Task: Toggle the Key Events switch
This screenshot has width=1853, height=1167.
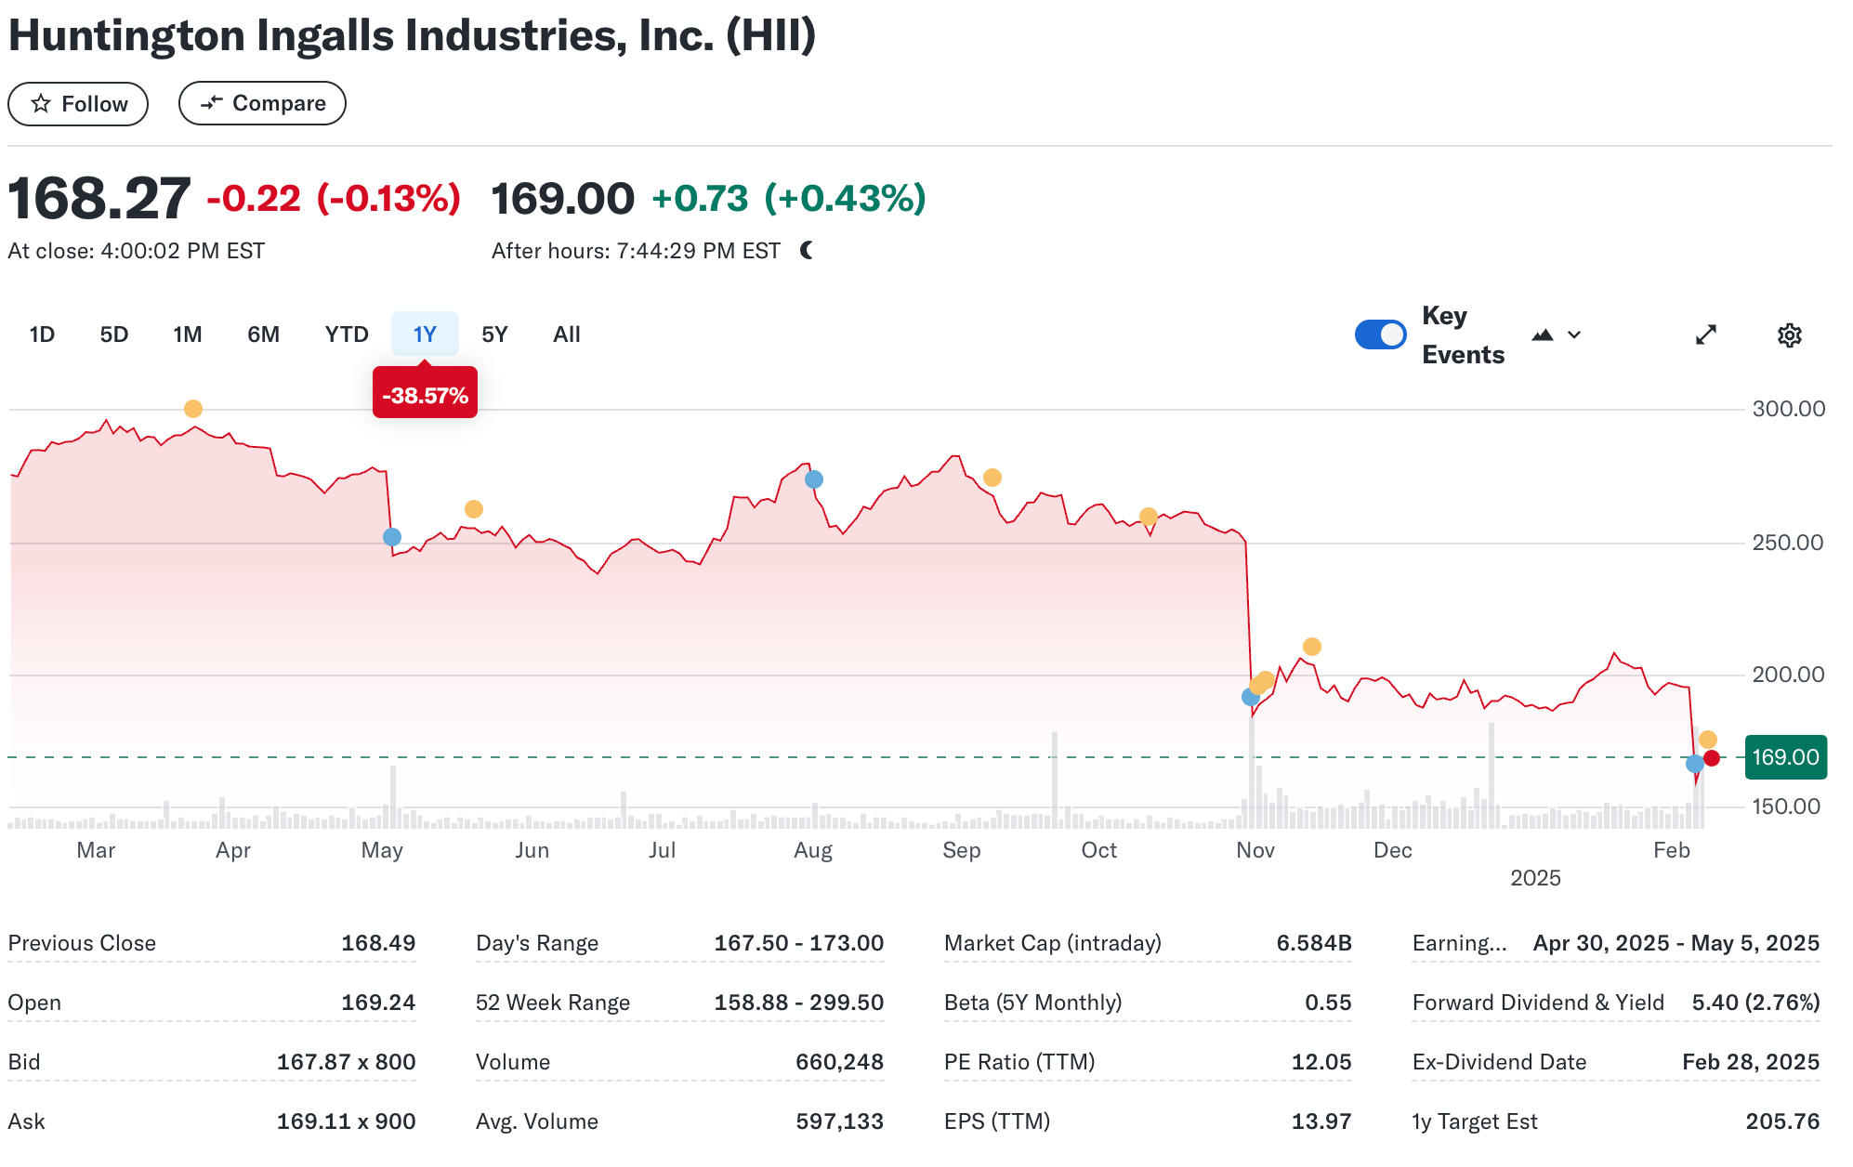Action: click(x=1380, y=335)
